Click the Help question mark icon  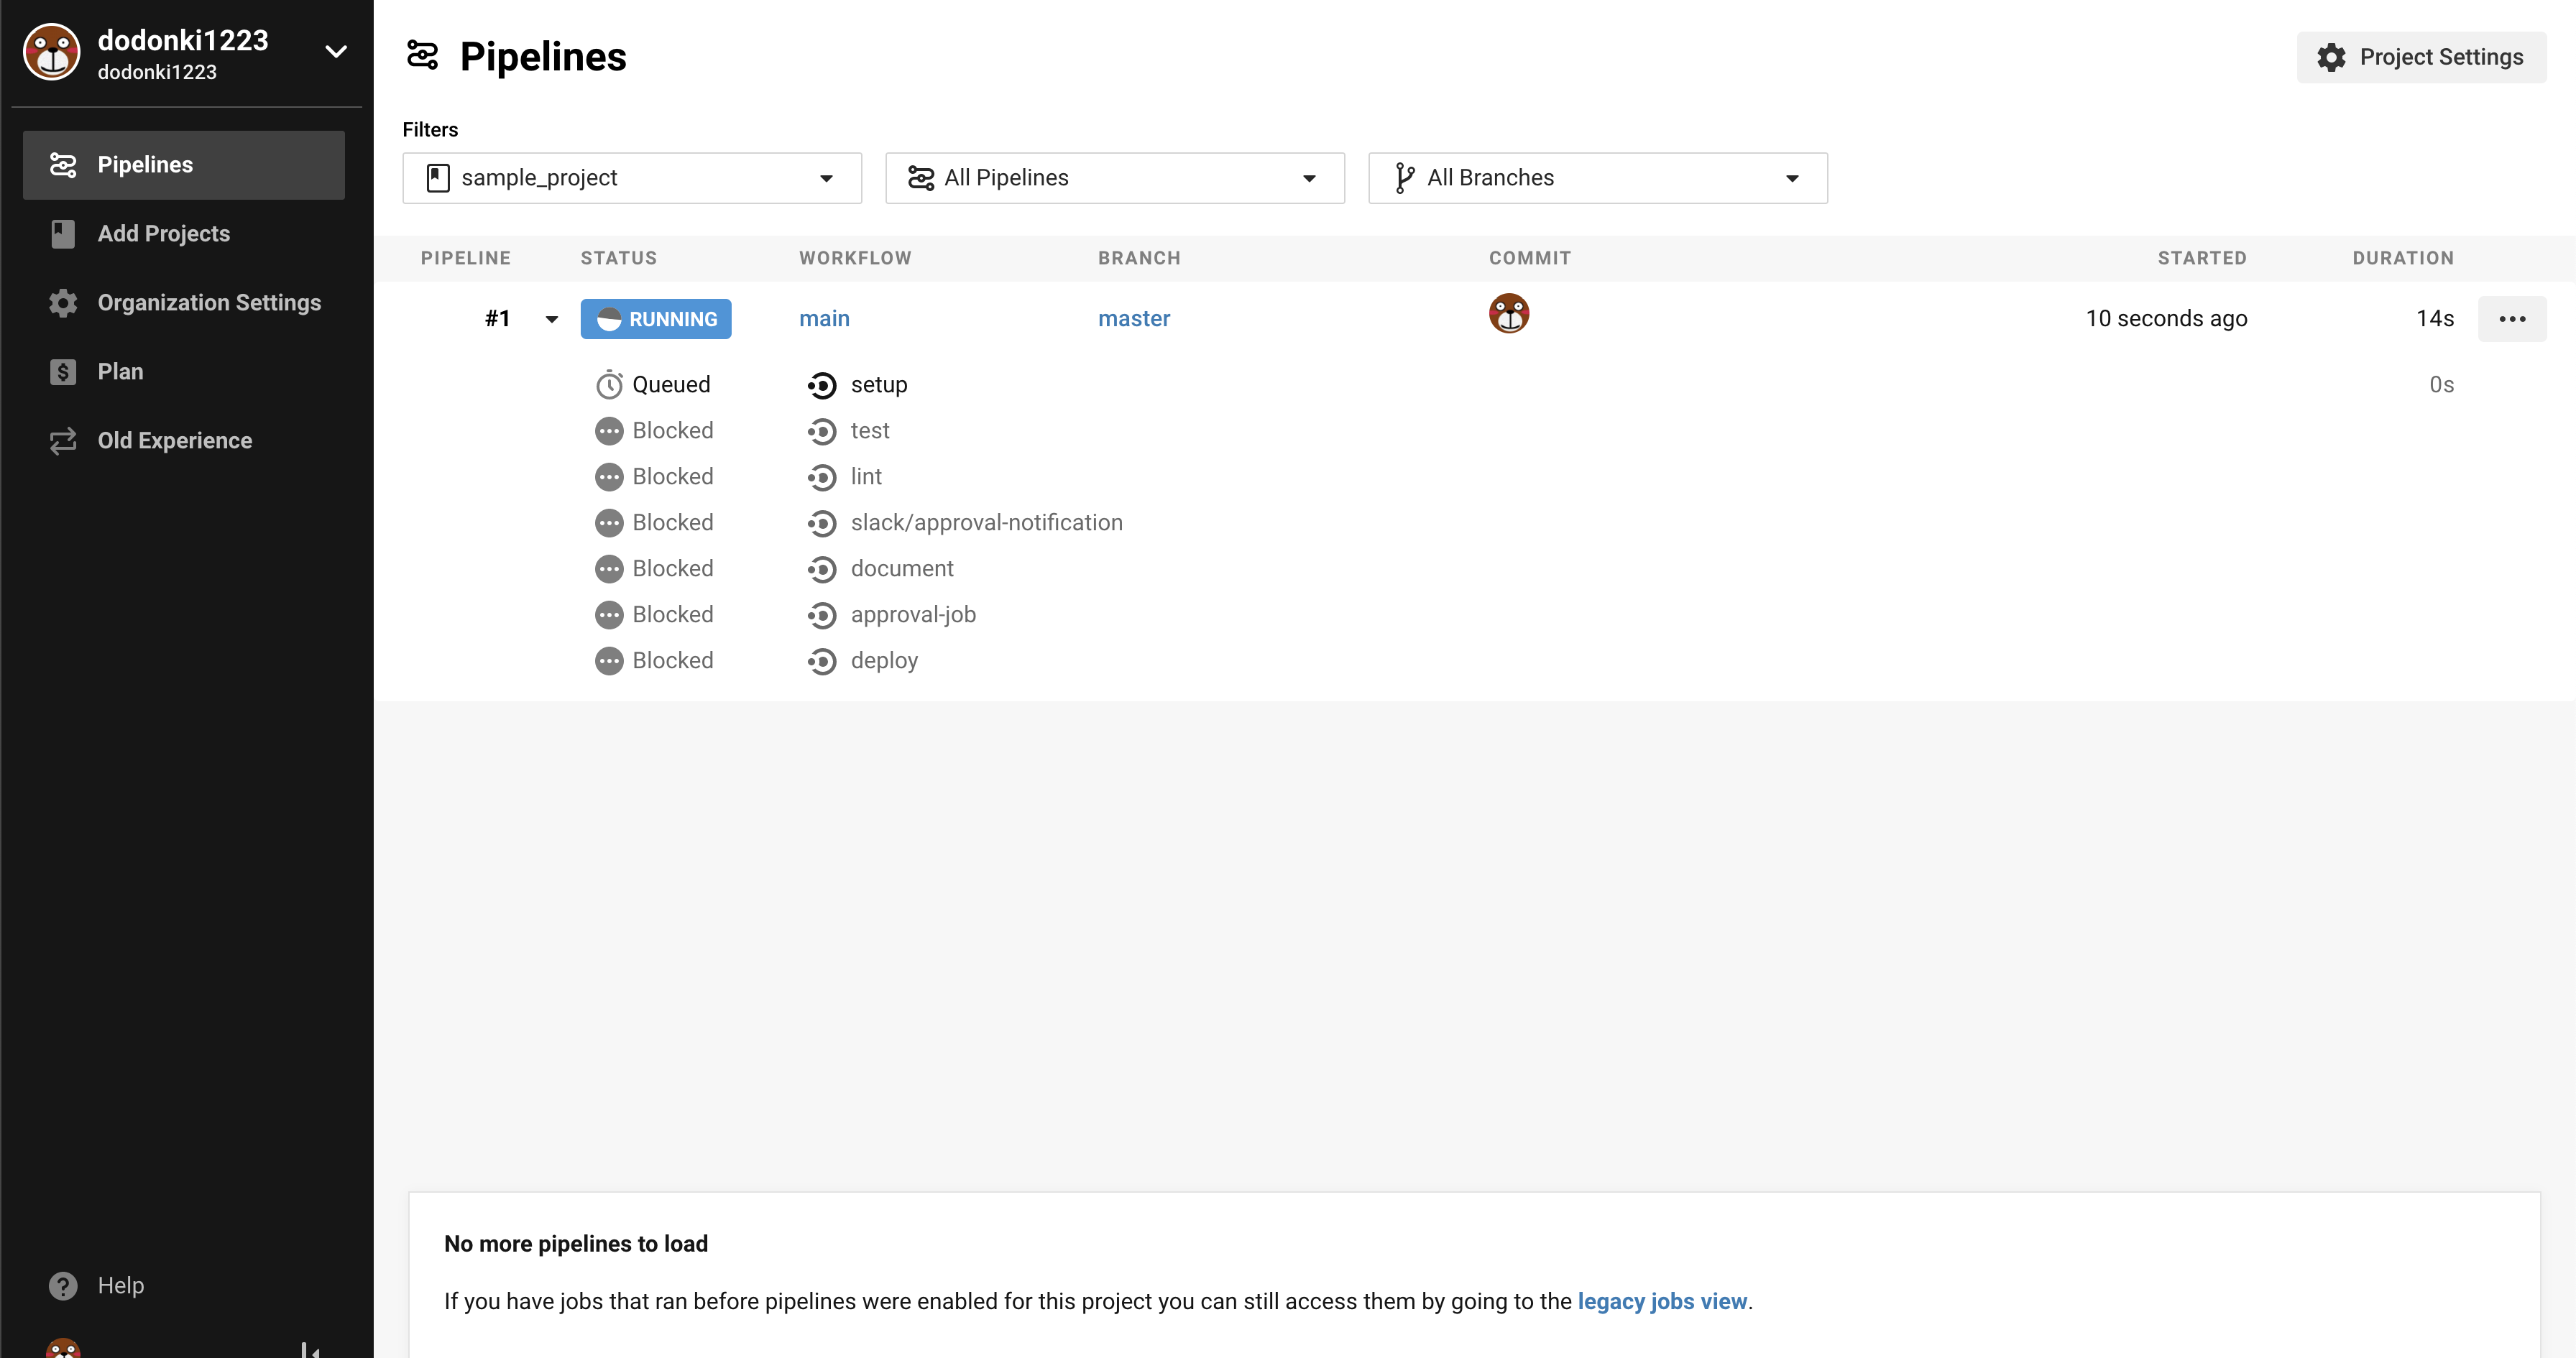(63, 1285)
